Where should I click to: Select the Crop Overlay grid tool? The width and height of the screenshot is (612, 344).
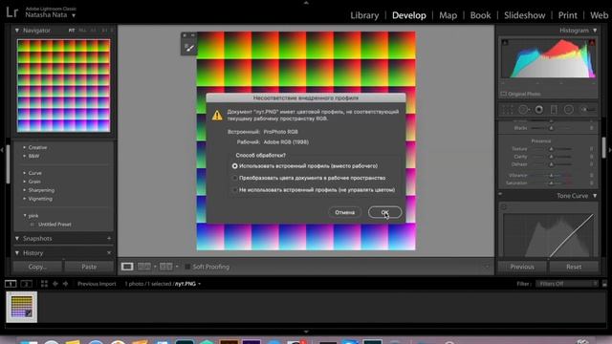pos(507,110)
